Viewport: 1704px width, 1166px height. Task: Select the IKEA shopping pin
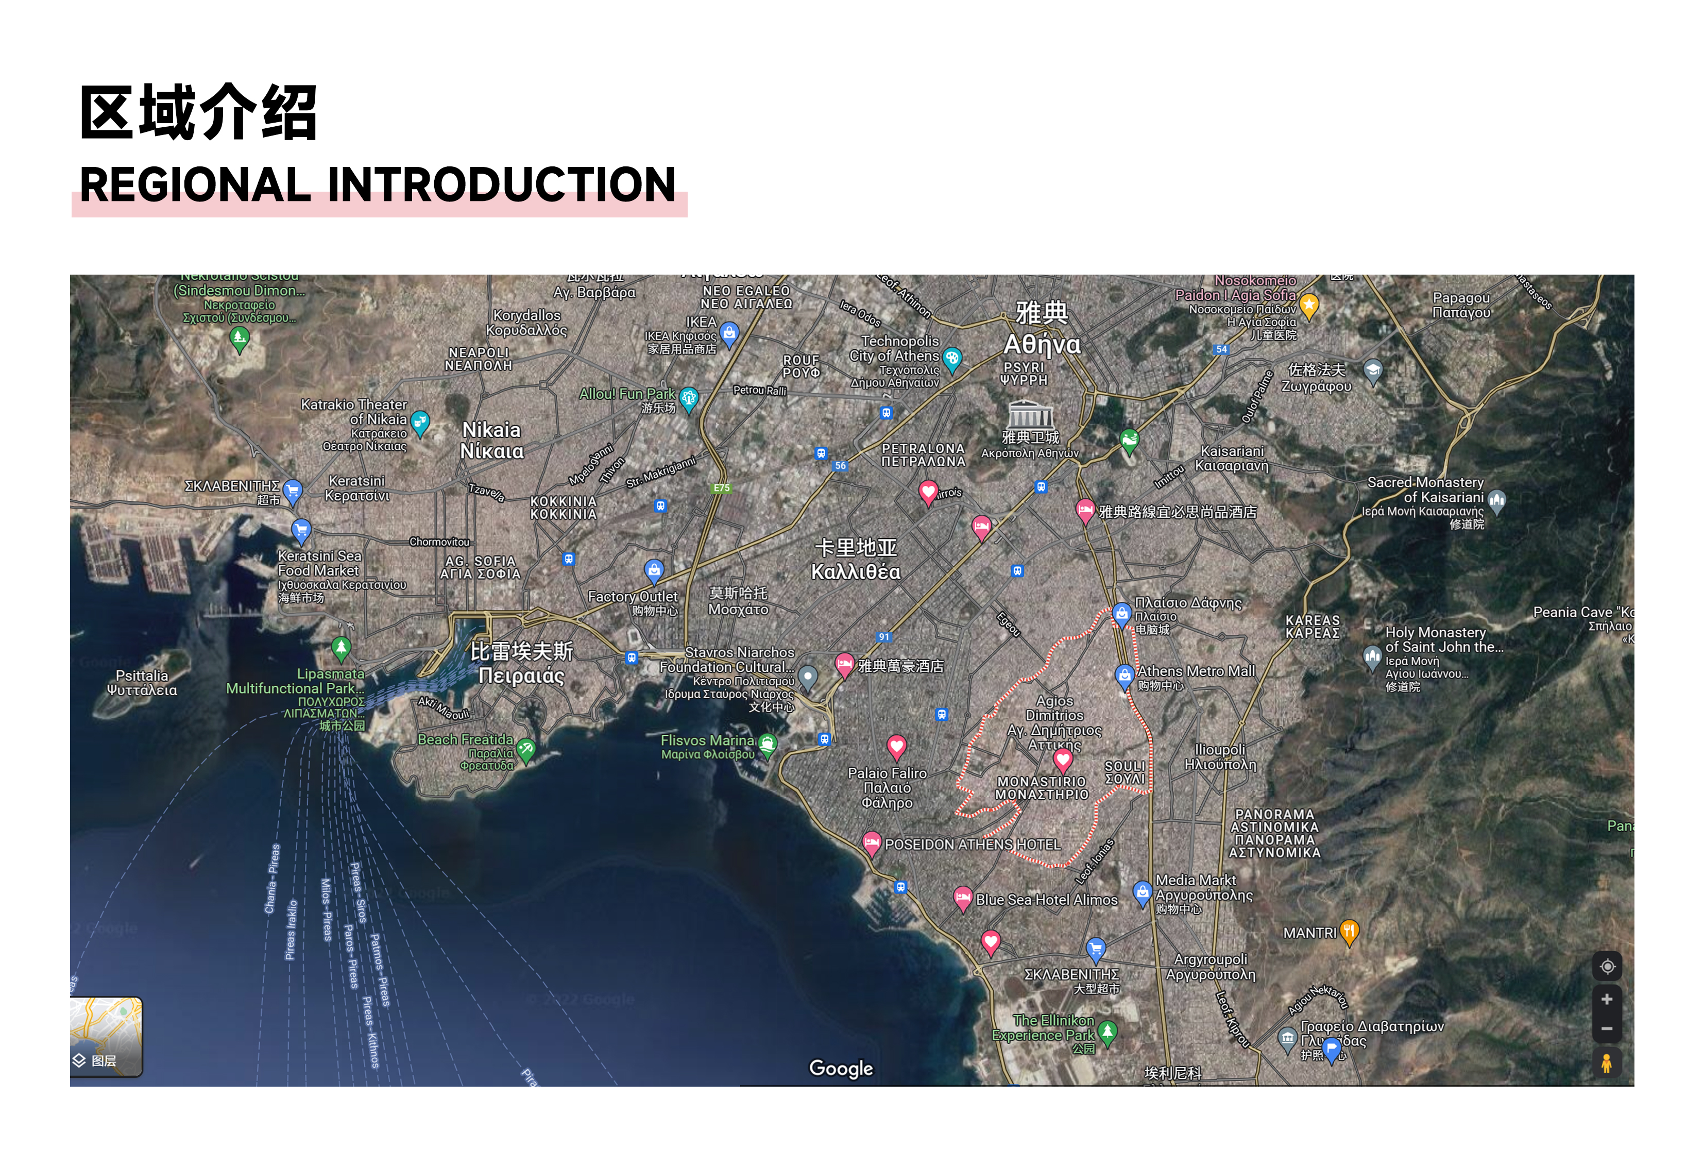(729, 334)
